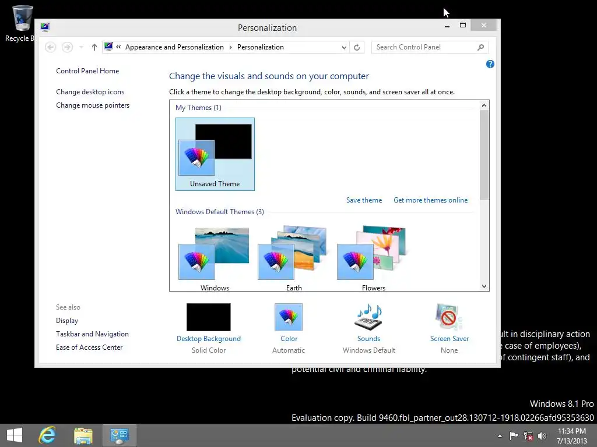Viewport: 597px width, 447px height.
Task: Open Help with the blue question mark
Action: (x=490, y=64)
